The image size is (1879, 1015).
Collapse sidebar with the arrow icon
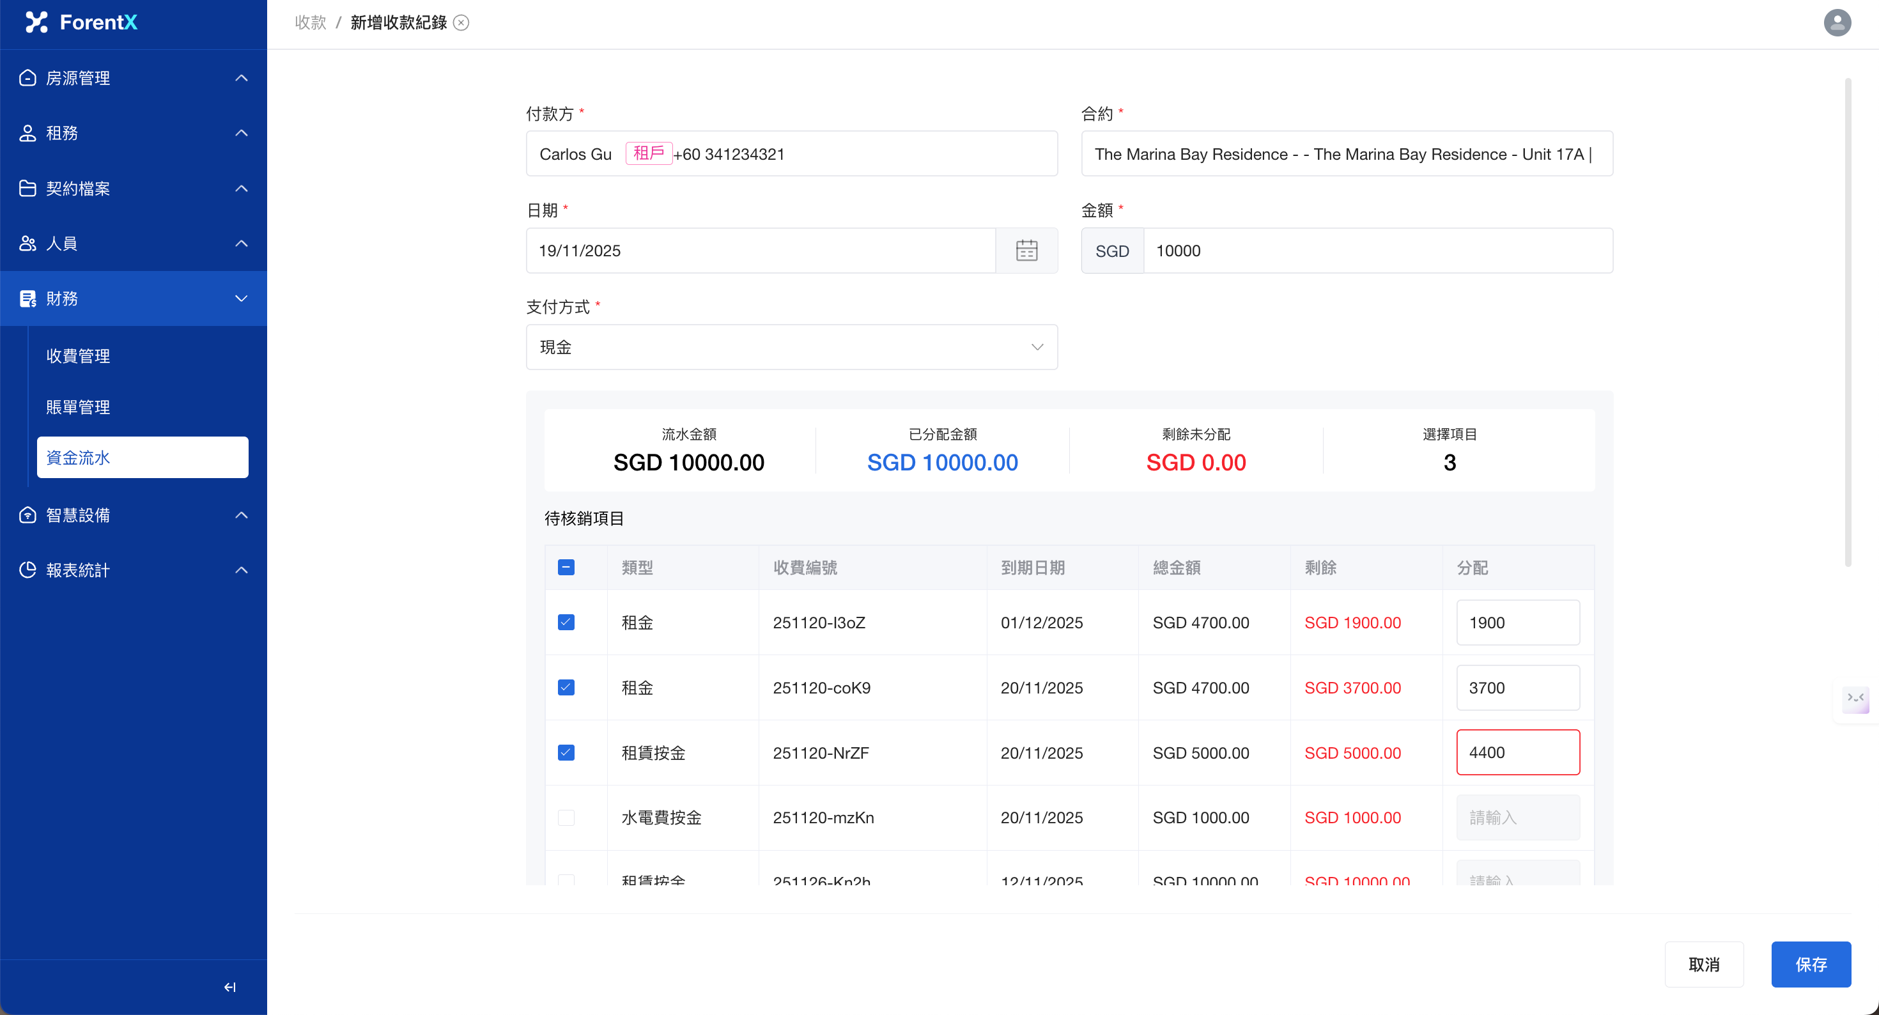tap(230, 986)
